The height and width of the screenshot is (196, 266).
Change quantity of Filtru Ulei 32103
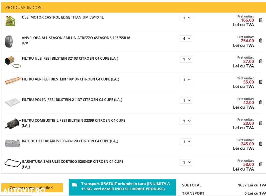tap(186, 59)
